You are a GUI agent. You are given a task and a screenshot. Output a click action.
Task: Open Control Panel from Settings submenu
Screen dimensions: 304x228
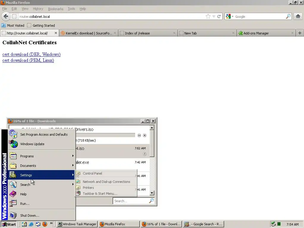[106, 173]
